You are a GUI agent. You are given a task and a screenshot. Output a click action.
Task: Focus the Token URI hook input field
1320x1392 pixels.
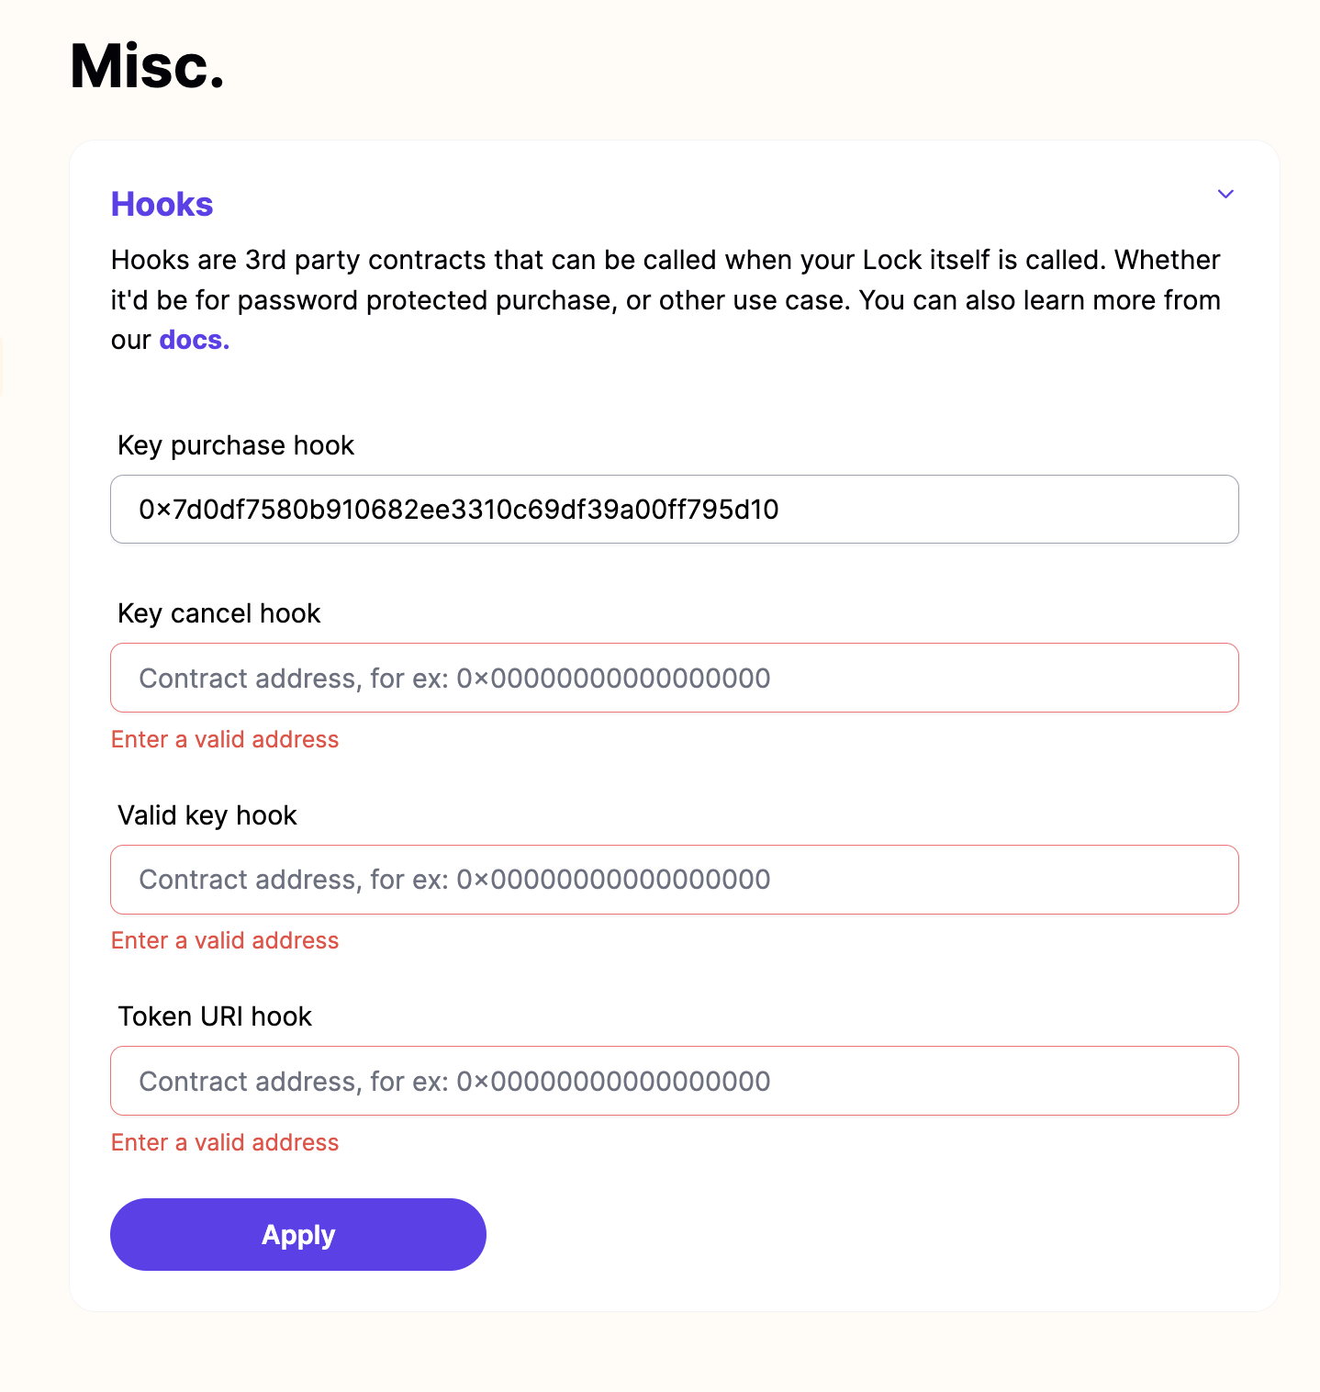click(675, 1081)
